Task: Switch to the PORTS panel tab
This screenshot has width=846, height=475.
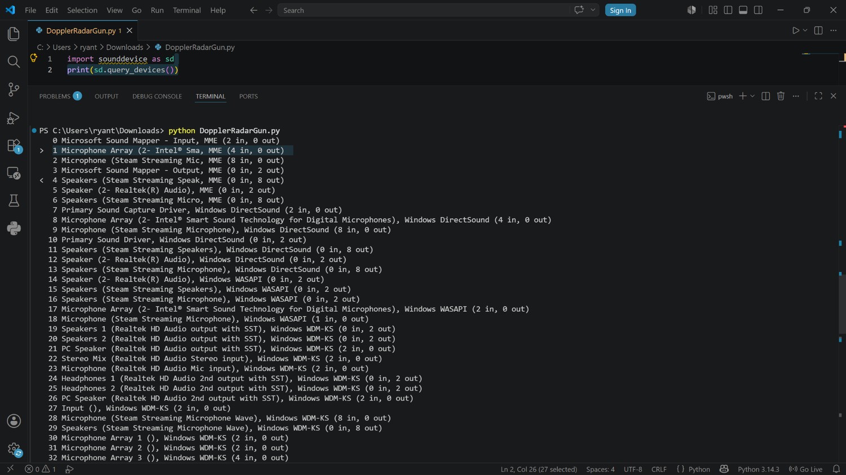Action: [x=248, y=96]
